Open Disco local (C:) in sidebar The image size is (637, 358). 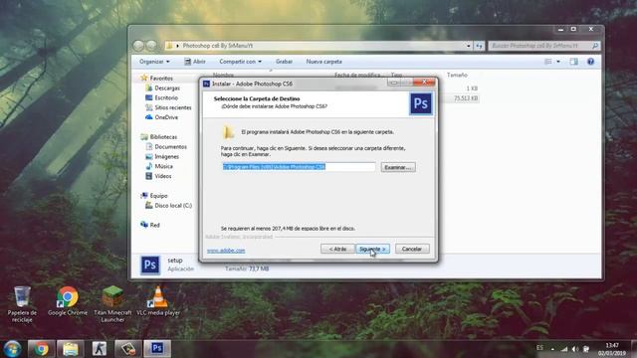pyautogui.click(x=173, y=206)
